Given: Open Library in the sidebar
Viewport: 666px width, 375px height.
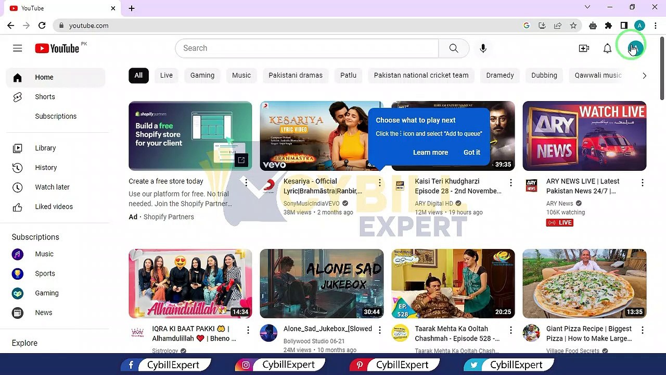Looking at the screenshot, I should click(56, 148).
